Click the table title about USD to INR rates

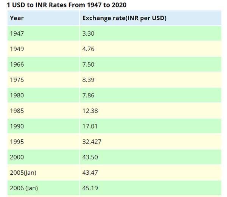point(67,5)
